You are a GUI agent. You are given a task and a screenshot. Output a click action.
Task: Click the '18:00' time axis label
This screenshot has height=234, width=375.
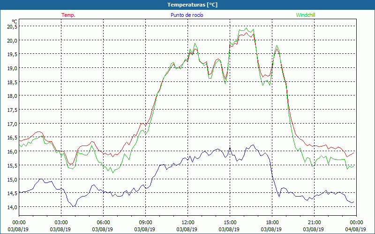[272, 223]
